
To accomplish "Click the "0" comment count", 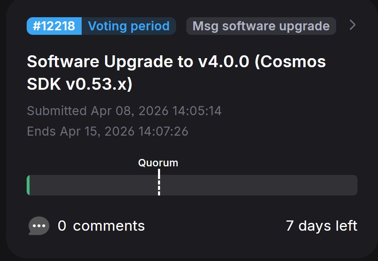I will [x=62, y=226].
